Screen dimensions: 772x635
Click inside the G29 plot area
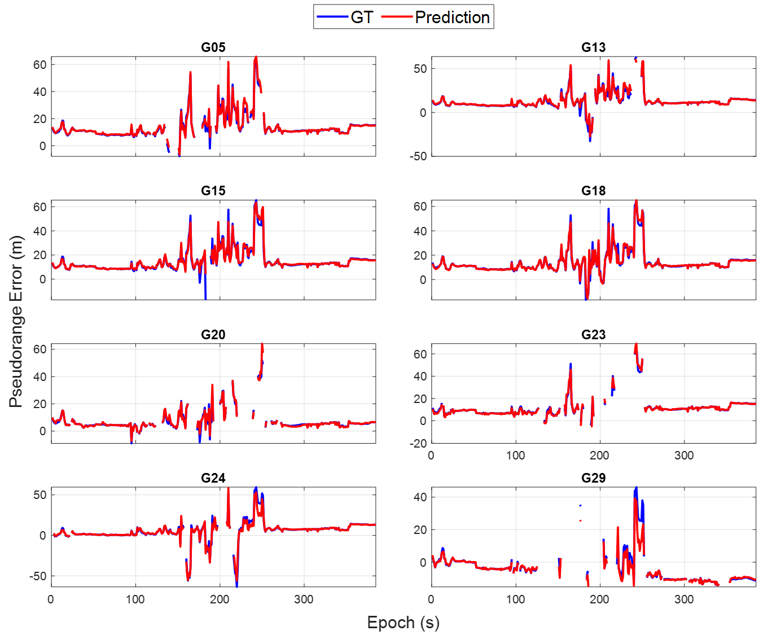pos(594,537)
